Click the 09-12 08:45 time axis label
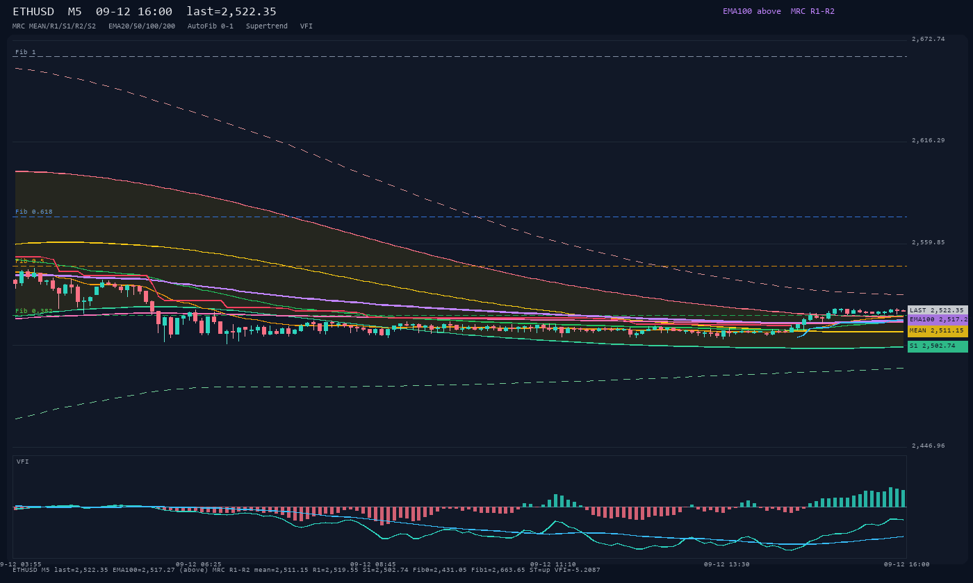The image size is (973, 583). click(x=373, y=564)
